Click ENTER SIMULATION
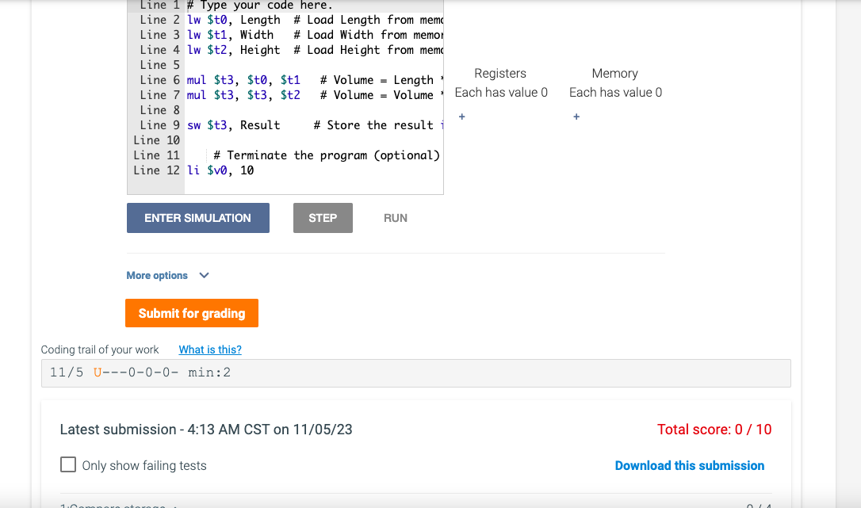Screen dimensions: 861x508 [x=197, y=217]
